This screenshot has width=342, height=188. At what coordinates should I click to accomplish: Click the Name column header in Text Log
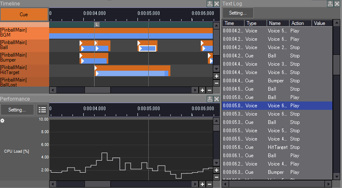(278, 23)
